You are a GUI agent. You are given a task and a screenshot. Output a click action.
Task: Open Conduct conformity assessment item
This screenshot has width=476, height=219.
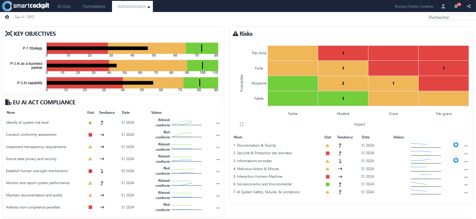pos(31,135)
